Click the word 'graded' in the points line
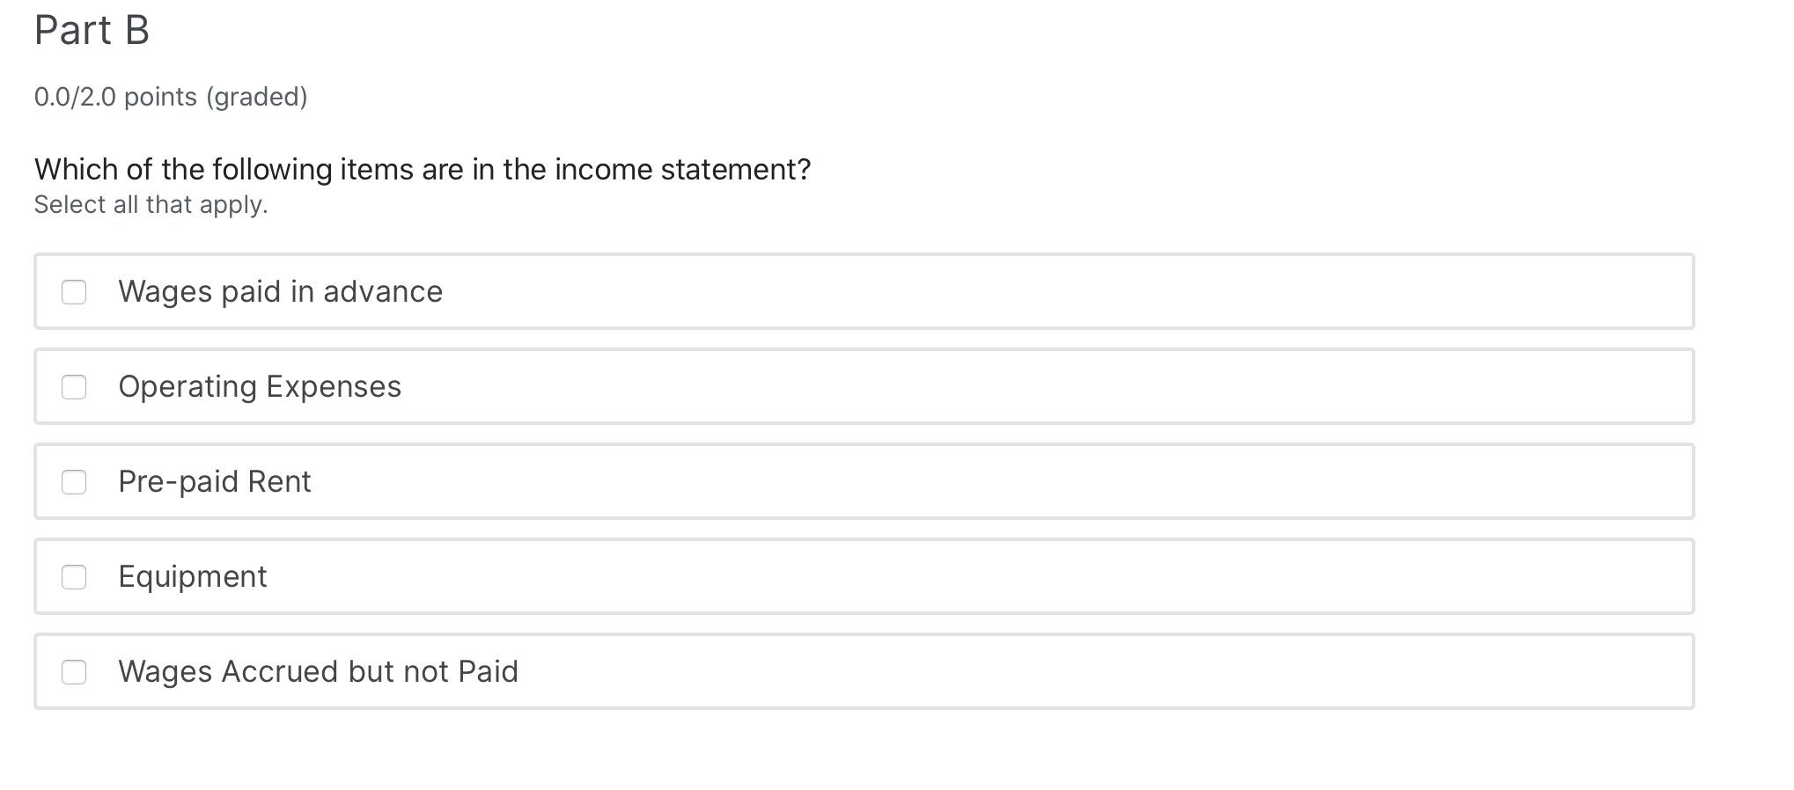 (x=257, y=97)
